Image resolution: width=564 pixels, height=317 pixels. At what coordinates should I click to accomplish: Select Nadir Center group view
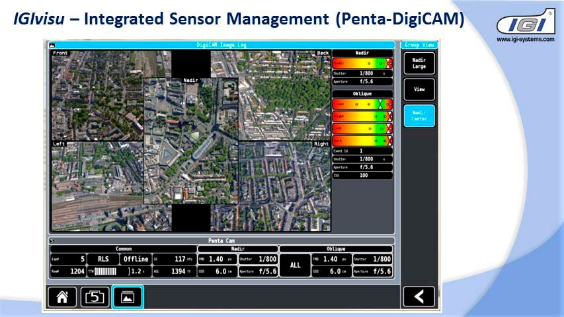[x=419, y=116]
